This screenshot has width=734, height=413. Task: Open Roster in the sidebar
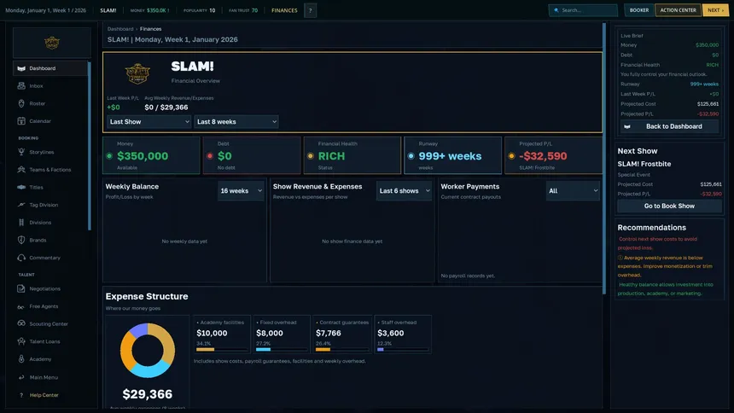click(x=50, y=103)
